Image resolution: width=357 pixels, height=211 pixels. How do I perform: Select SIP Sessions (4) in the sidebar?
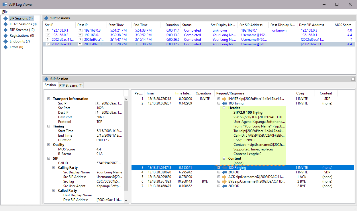point(21,18)
